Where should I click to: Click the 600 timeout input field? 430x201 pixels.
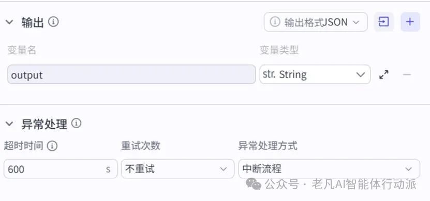[61, 169]
